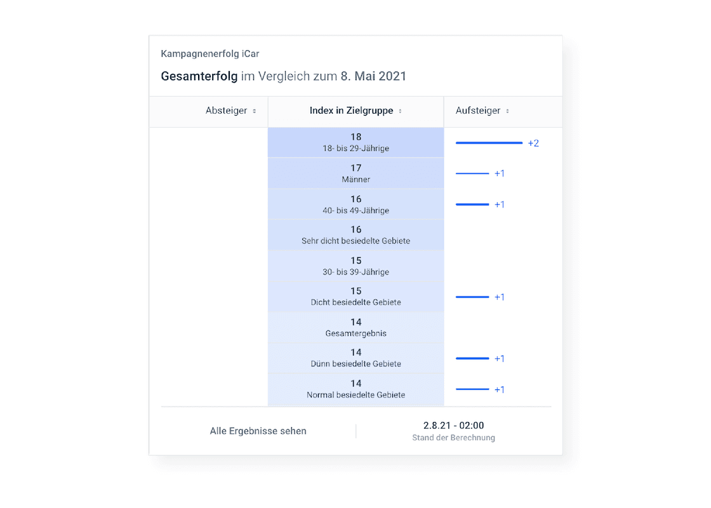Toggle sort icon next to Aufsteiger
Viewport: 711px width, 508px height.
[508, 111]
